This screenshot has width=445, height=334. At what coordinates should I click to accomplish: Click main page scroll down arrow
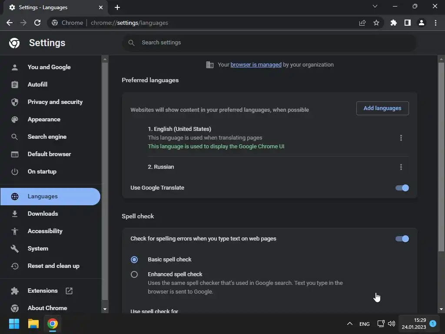[x=441, y=309]
